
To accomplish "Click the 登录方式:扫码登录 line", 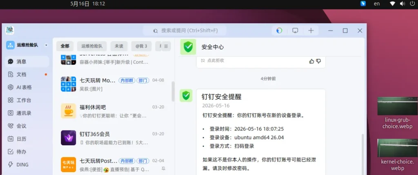I will pyautogui.click(x=228, y=146).
